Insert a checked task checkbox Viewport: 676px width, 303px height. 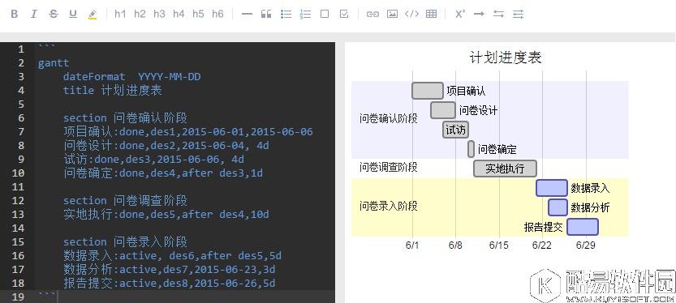coord(344,15)
